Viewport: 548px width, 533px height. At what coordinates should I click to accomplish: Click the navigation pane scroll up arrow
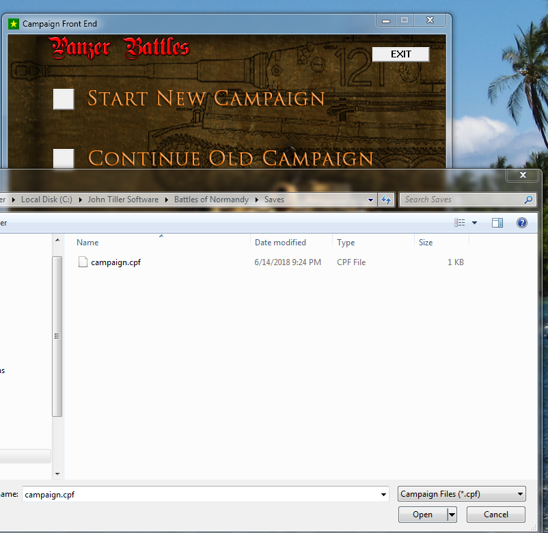[57, 240]
